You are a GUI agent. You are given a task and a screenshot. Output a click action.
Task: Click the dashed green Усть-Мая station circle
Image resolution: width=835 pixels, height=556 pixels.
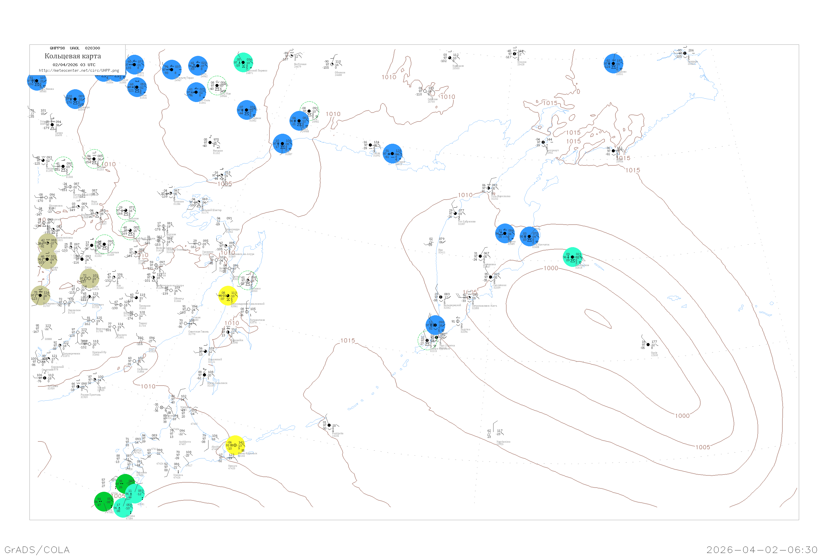(x=217, y=85)
